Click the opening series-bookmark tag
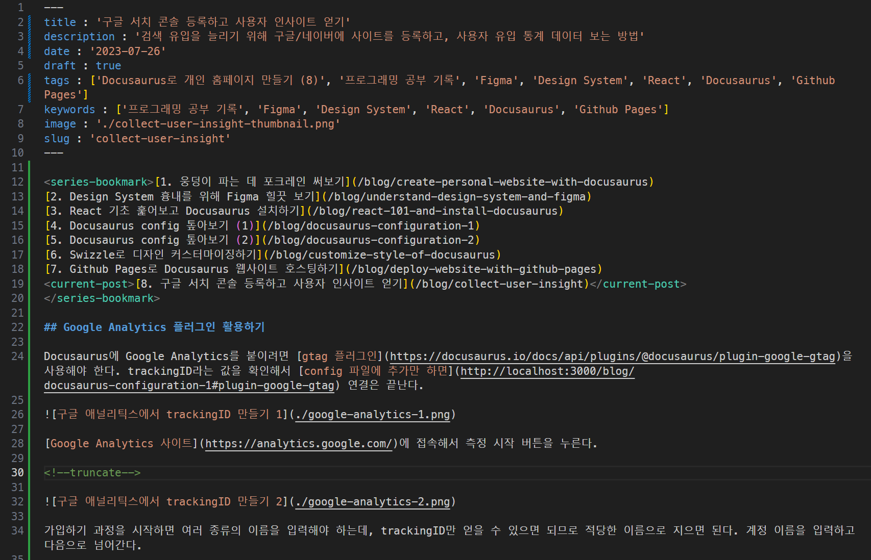This screenshot has width=871, height=560. point(99,182)
